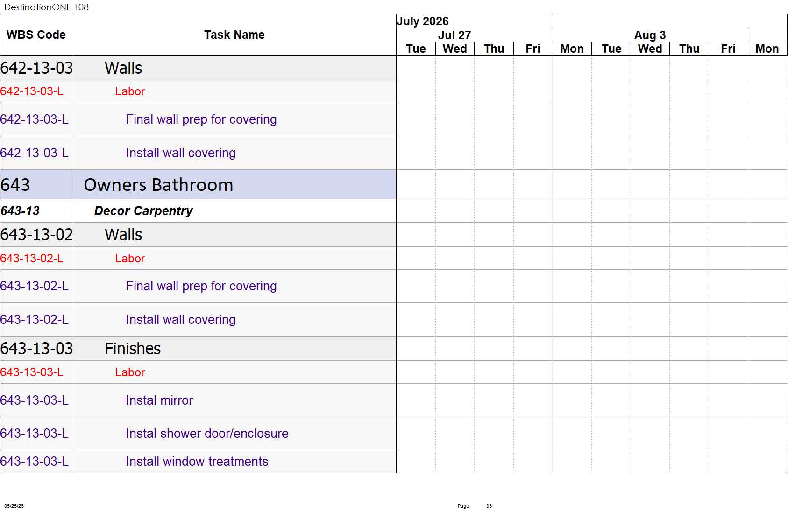The image size is (788, 512).
Task: Select the Tue column under Jul 27
Action: (x=416, y=49)
